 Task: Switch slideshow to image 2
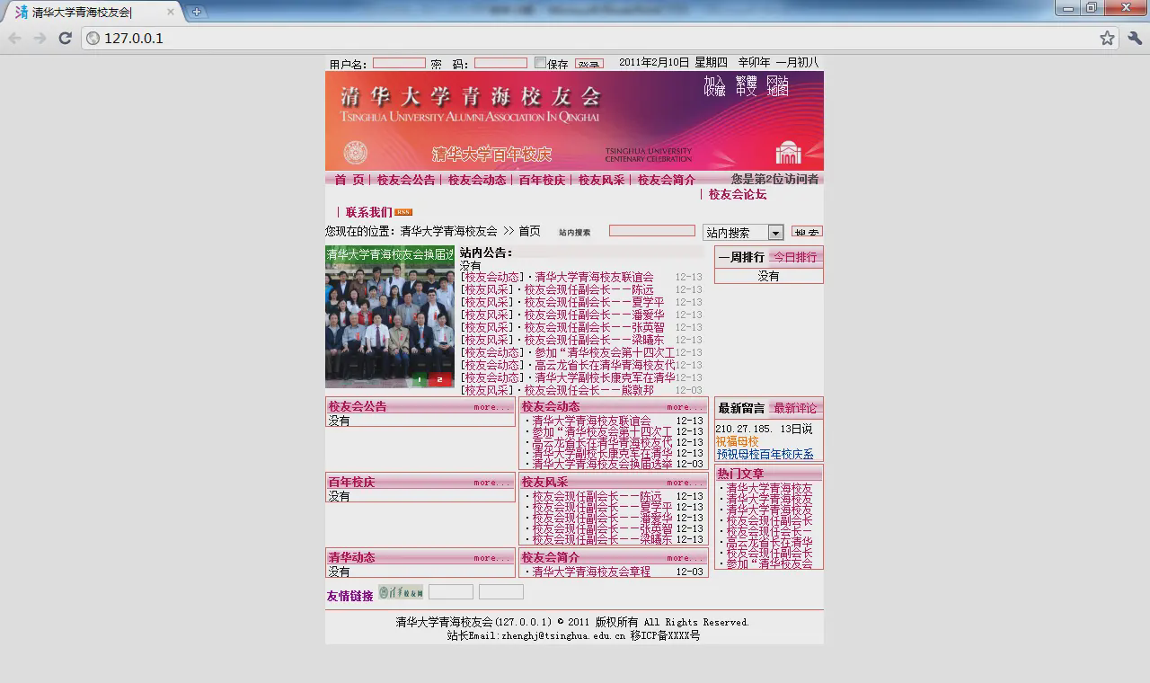pos(439,380)
